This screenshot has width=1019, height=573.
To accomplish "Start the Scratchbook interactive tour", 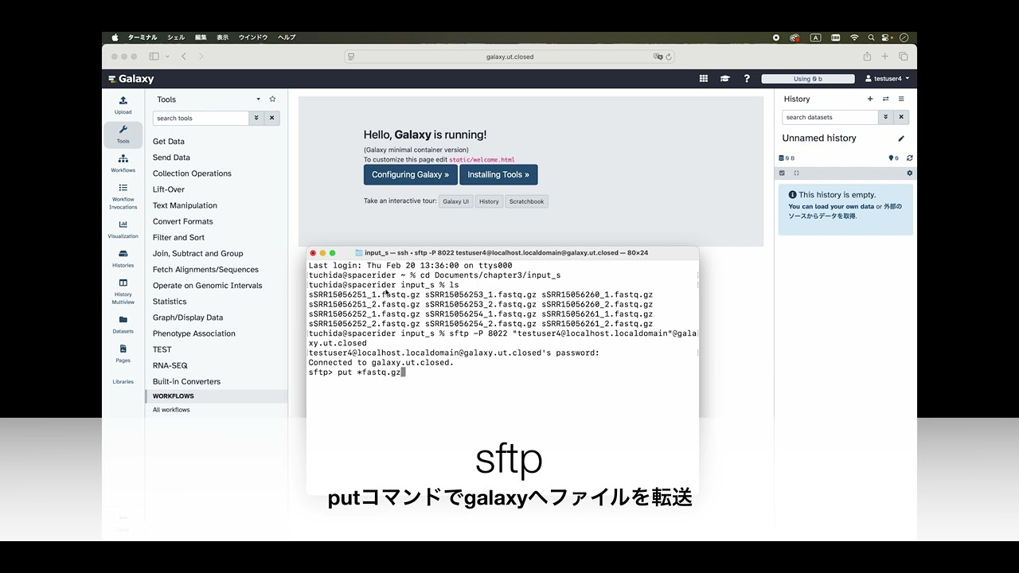I will point(527,201).
